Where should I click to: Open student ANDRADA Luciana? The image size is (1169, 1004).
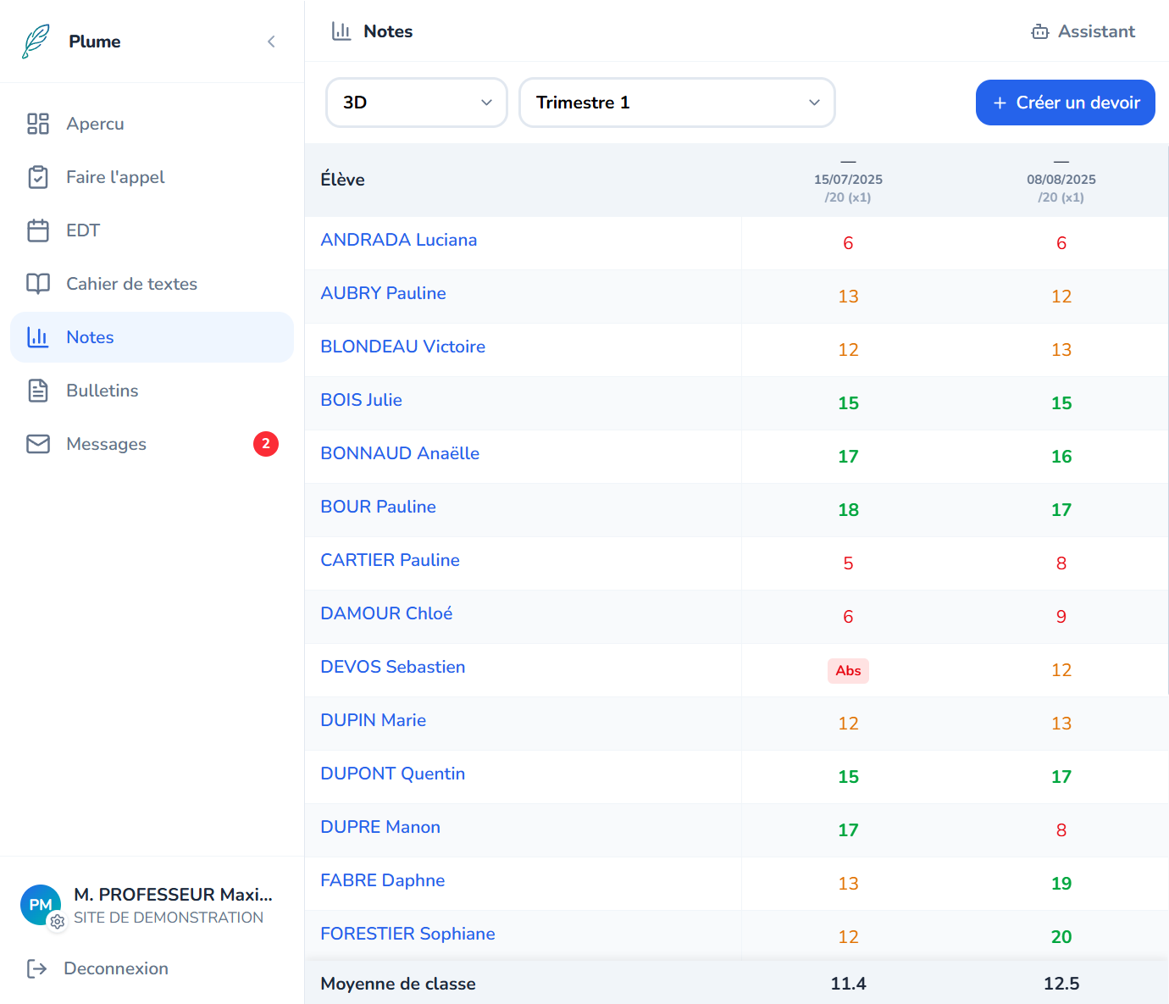coord(398,240)
